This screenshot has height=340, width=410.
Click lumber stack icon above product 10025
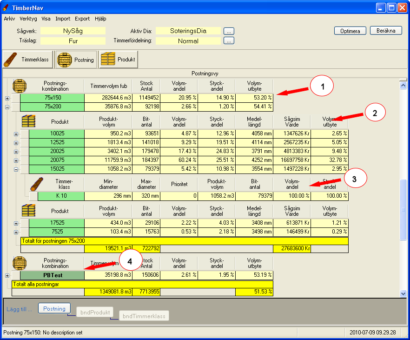[x=28, y=121]
